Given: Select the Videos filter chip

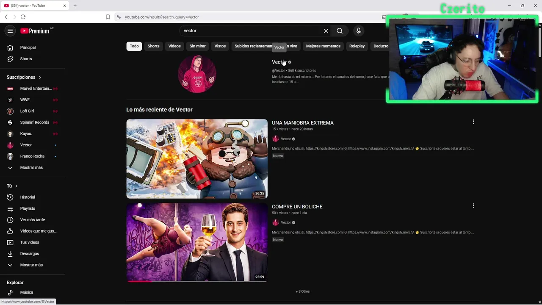Looking at the screenshot, I should pos(174,46).
